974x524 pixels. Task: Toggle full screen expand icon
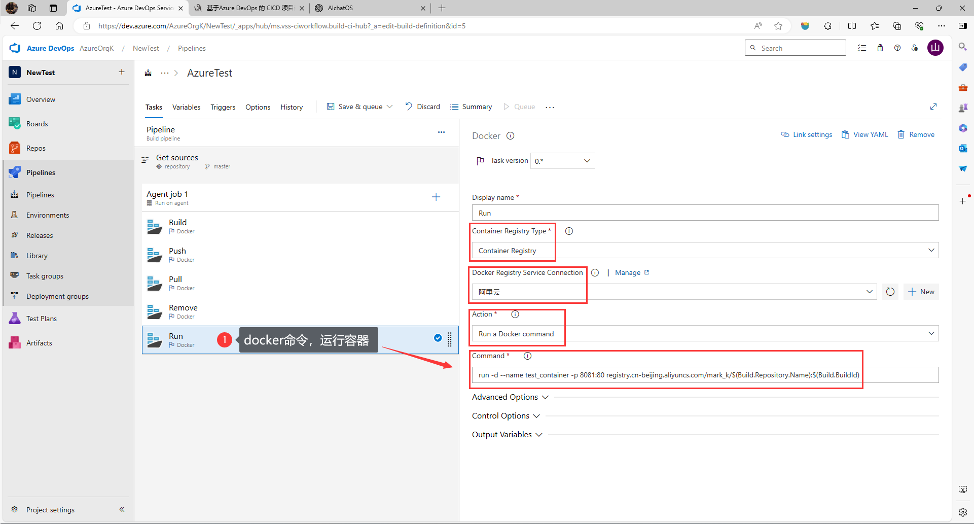[x=933, y=107]
